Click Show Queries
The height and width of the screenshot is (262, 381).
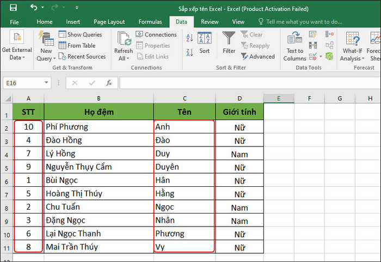[80, 34]
